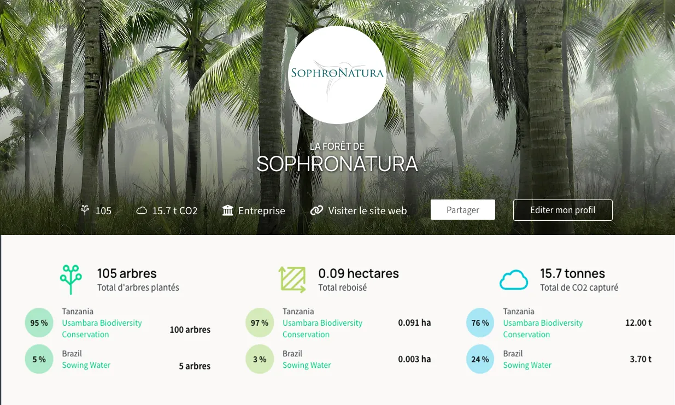Click the SophroNatura round logo
The width and height of the screenshot is (675, 405).
pos(337,75)
